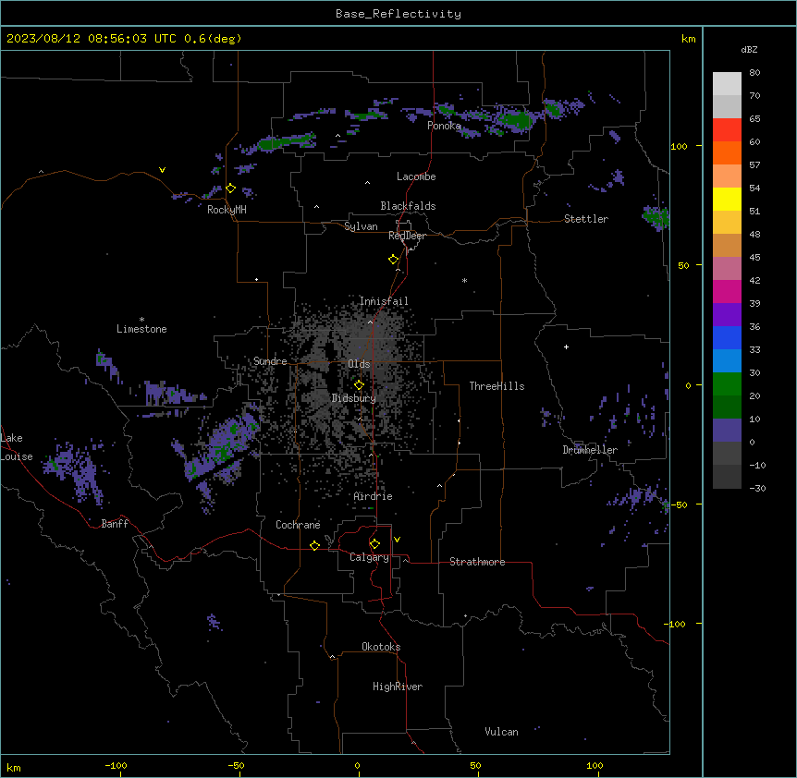Click the Calgary label

[369, 557]
